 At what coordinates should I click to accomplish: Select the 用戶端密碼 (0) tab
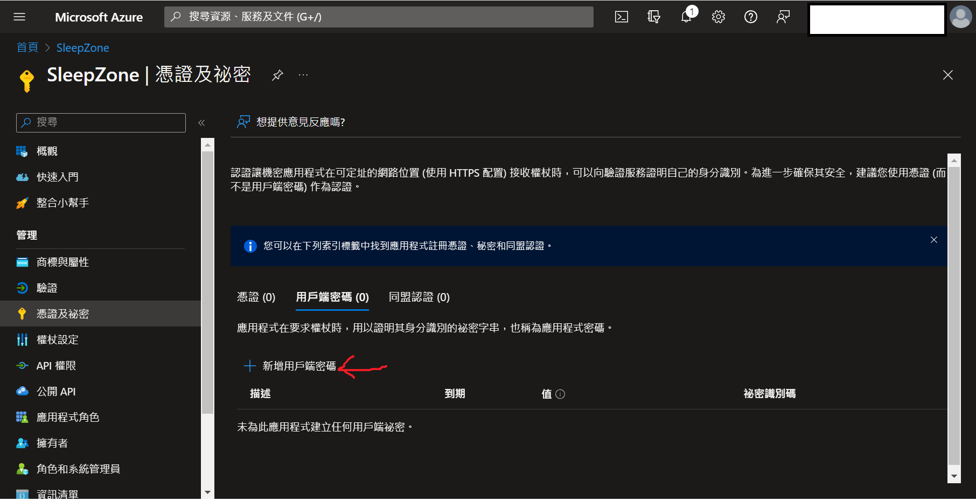coord(332,297)
